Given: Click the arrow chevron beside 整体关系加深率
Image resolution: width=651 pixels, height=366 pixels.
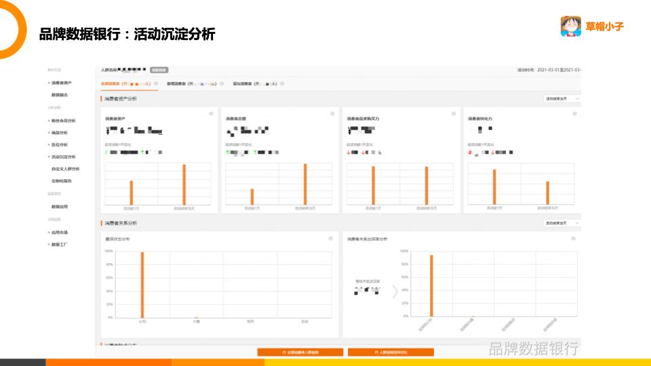Looking at the screenshot, I should pyautogui.click(x=395, y=291).
